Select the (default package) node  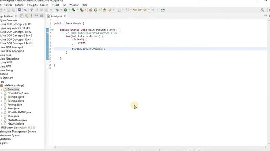14,86
